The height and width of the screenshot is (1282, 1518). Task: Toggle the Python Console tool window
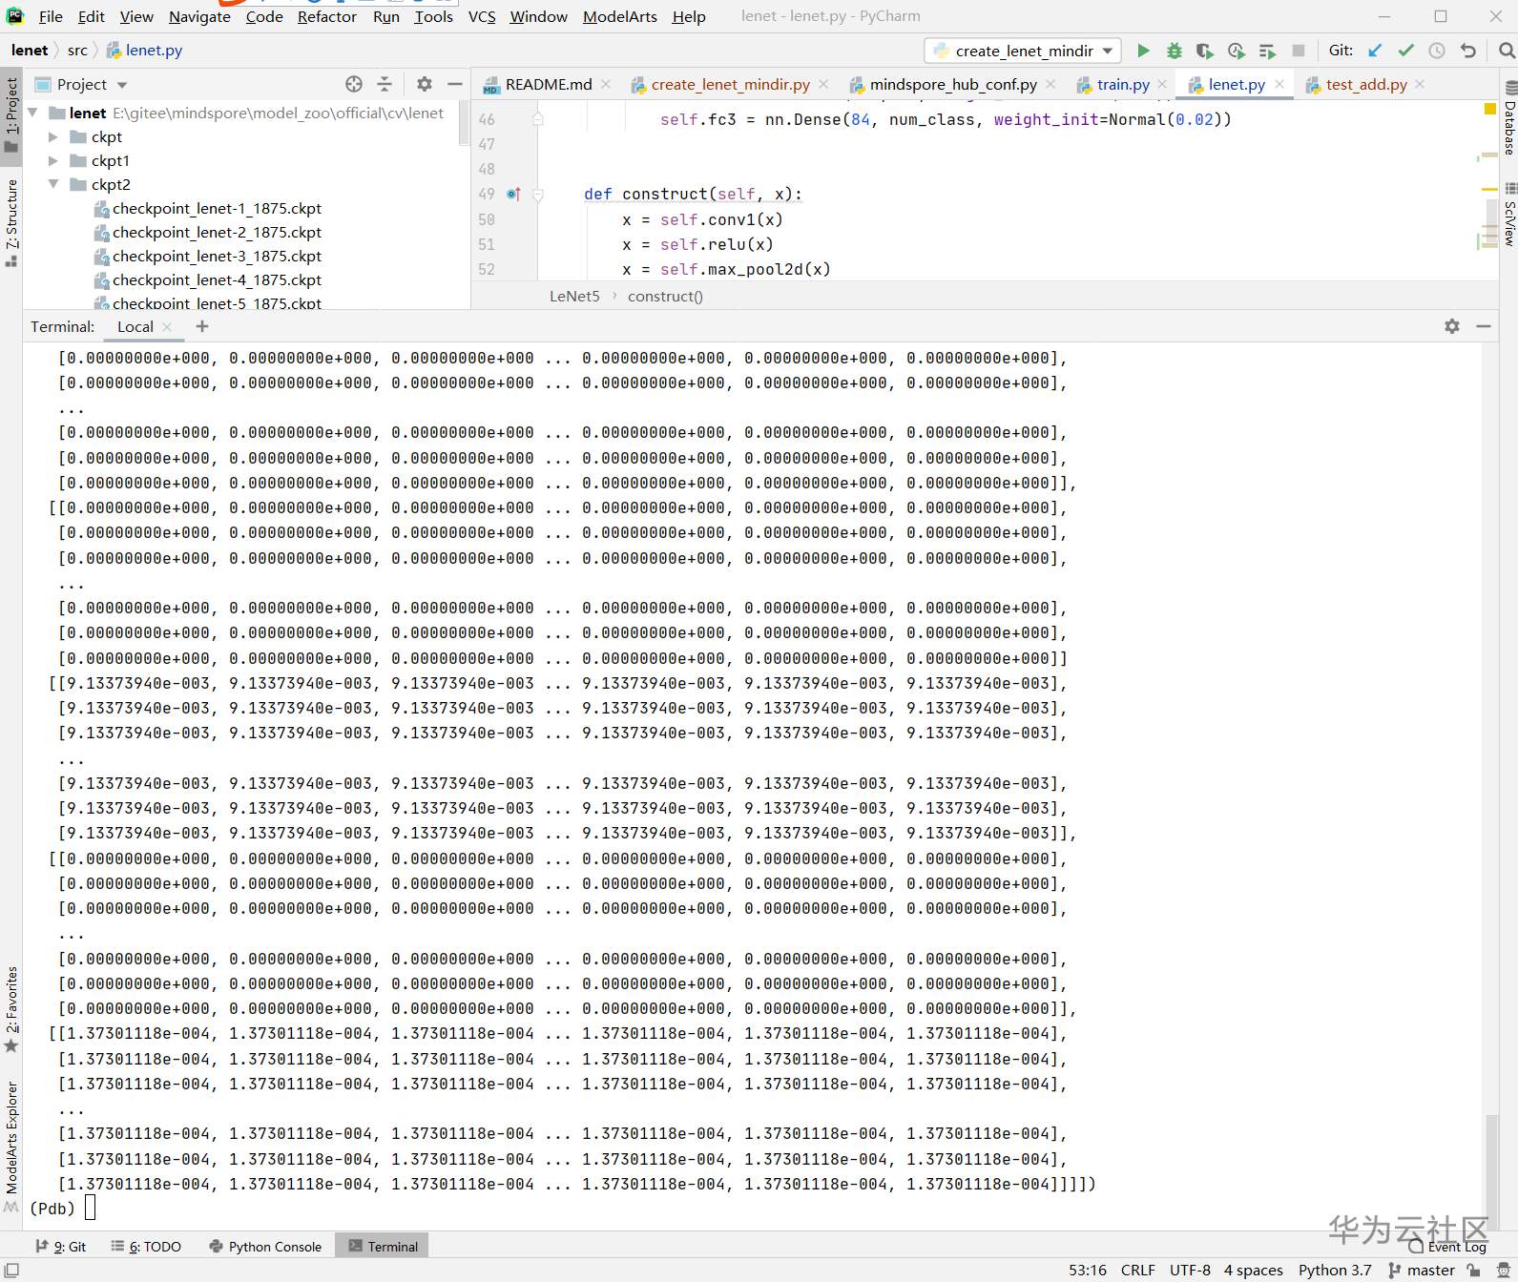[265, 1247]
